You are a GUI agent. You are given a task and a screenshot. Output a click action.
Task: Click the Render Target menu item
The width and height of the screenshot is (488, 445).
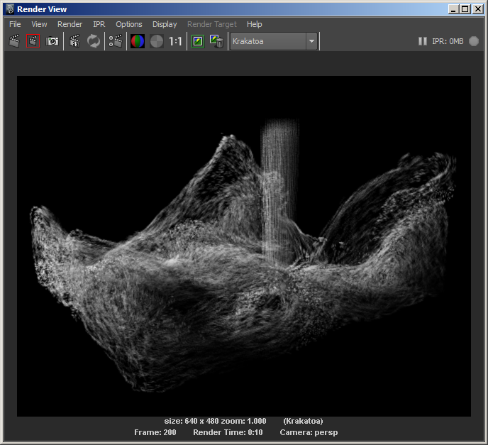point(212,24)
